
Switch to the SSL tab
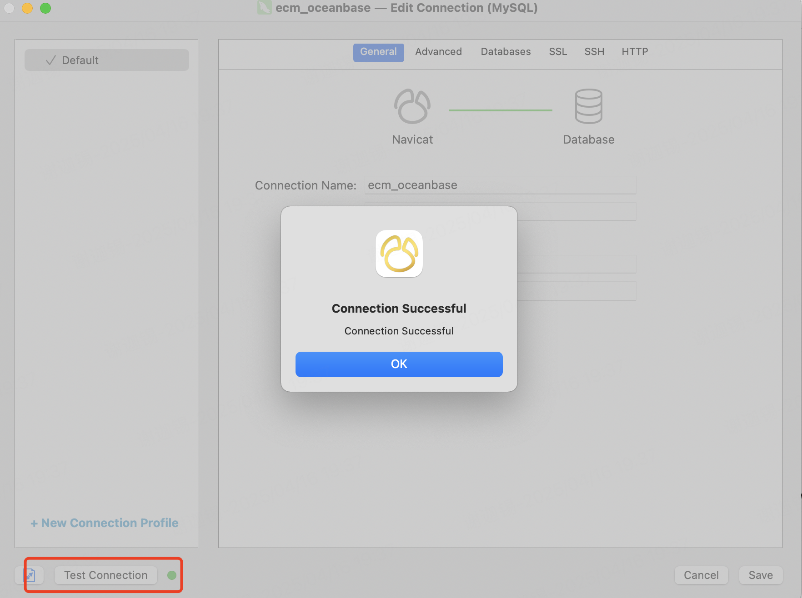558,52
